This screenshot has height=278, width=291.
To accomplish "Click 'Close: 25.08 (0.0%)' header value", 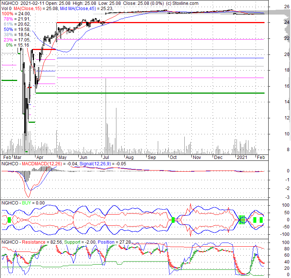I will pos(144,3).
